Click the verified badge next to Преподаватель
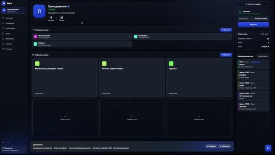The image size is (275, 155). [68, 6]
